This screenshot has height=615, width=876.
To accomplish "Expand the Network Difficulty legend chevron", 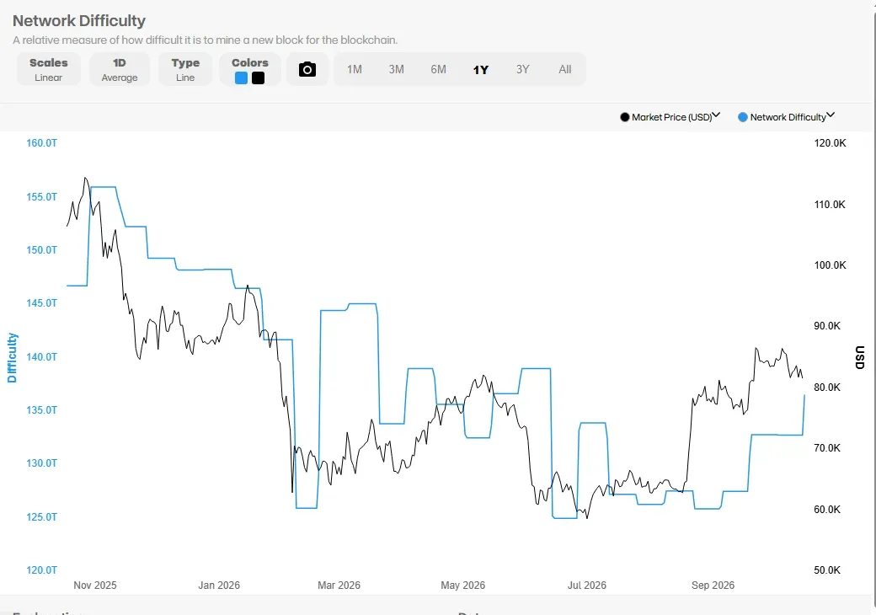I will (831, 115).
